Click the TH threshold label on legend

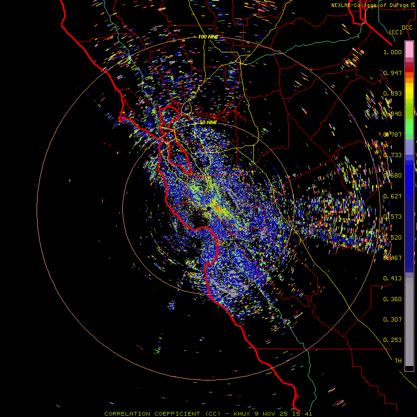(x=398, y=361)
